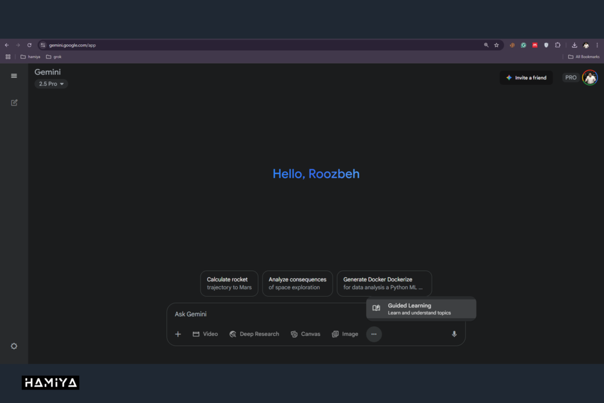The height and width of the screenshot is (403, 604).
Task: Reload the page with the refresh button
Action: 29,45
